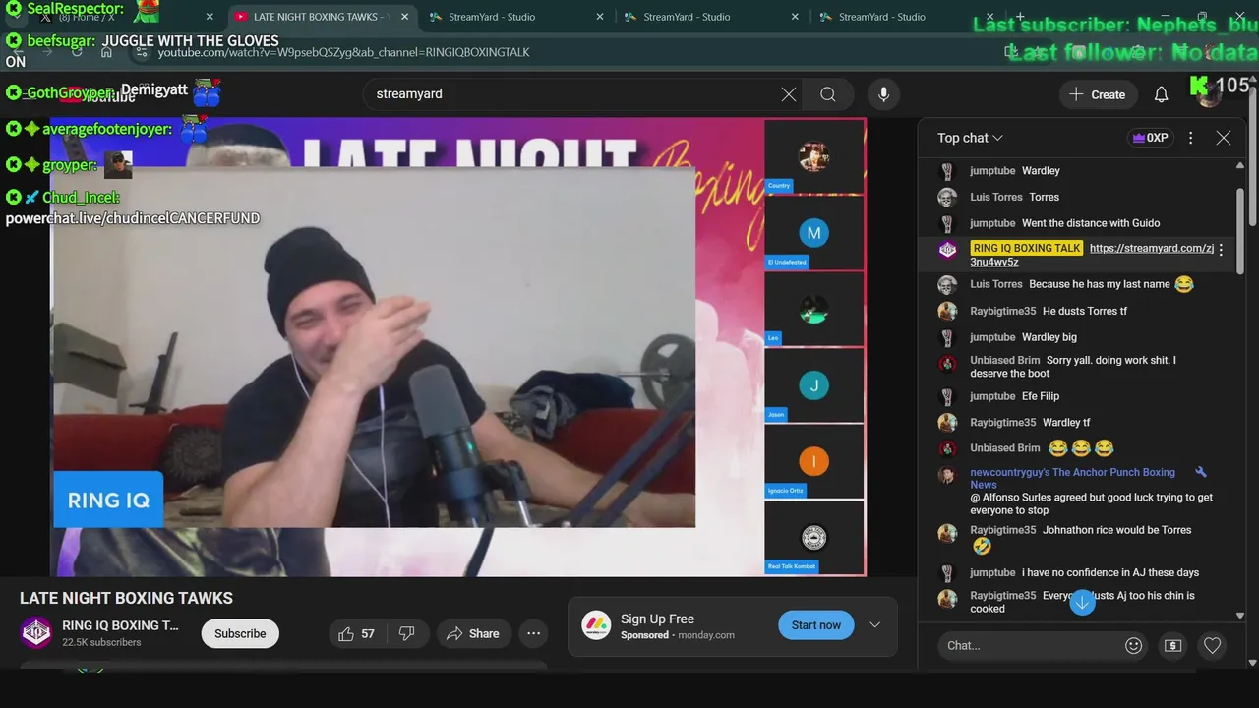Close the first StreamYard - Studio tab
The height and width of the screenshot is (708, 1259).
point(599,17)
